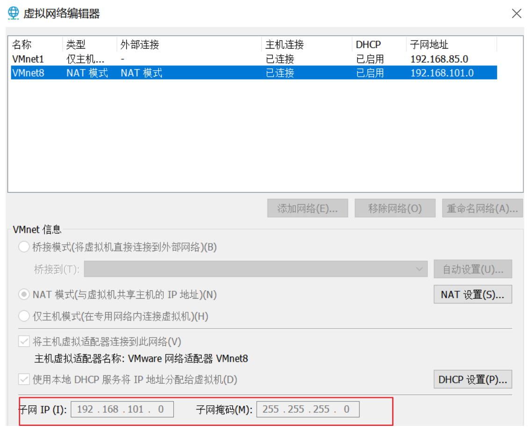The width and height of the screenshot is (528, 431).
Task: Click VMnet8's 已连接 host connection cell
Action: pyautogui.click(x=280, y=73)
